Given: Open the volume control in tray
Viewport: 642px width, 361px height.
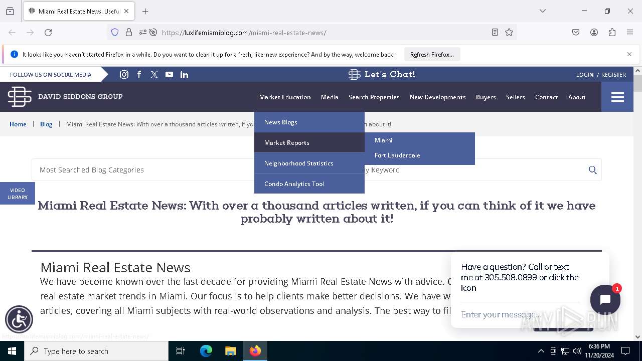Looking at the screenshot, I should 577,351.
